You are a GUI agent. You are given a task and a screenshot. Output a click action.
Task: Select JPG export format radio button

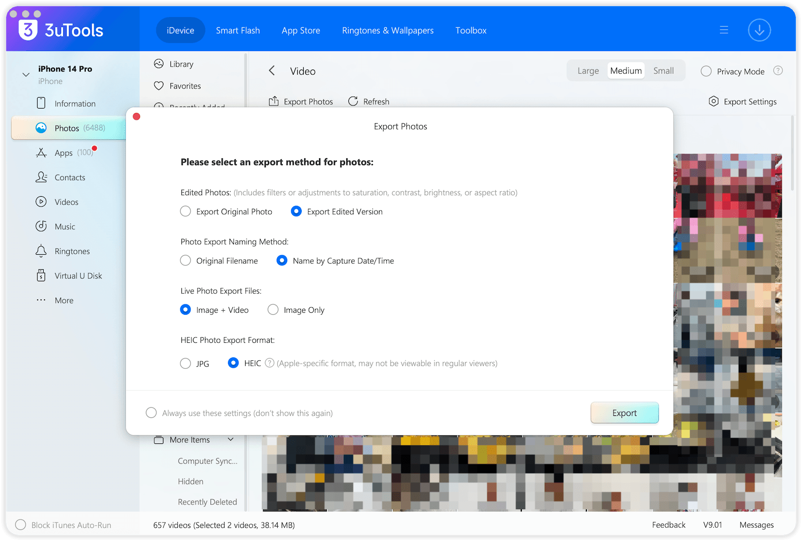(x=185, y=363)
